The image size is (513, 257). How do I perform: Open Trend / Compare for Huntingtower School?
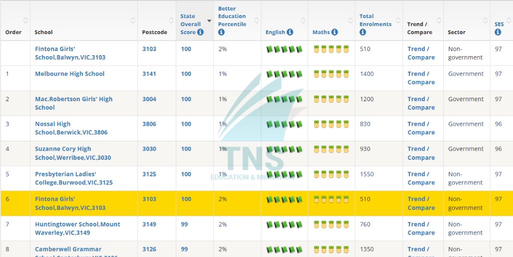click(421, 228)
